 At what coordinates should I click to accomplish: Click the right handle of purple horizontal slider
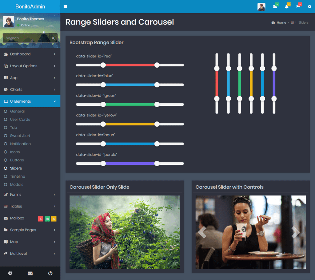(x=157, y=164)
